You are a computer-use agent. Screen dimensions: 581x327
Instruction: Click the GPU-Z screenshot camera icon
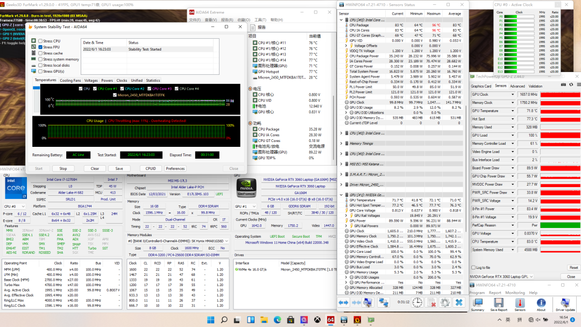click(x=563, y=84)
